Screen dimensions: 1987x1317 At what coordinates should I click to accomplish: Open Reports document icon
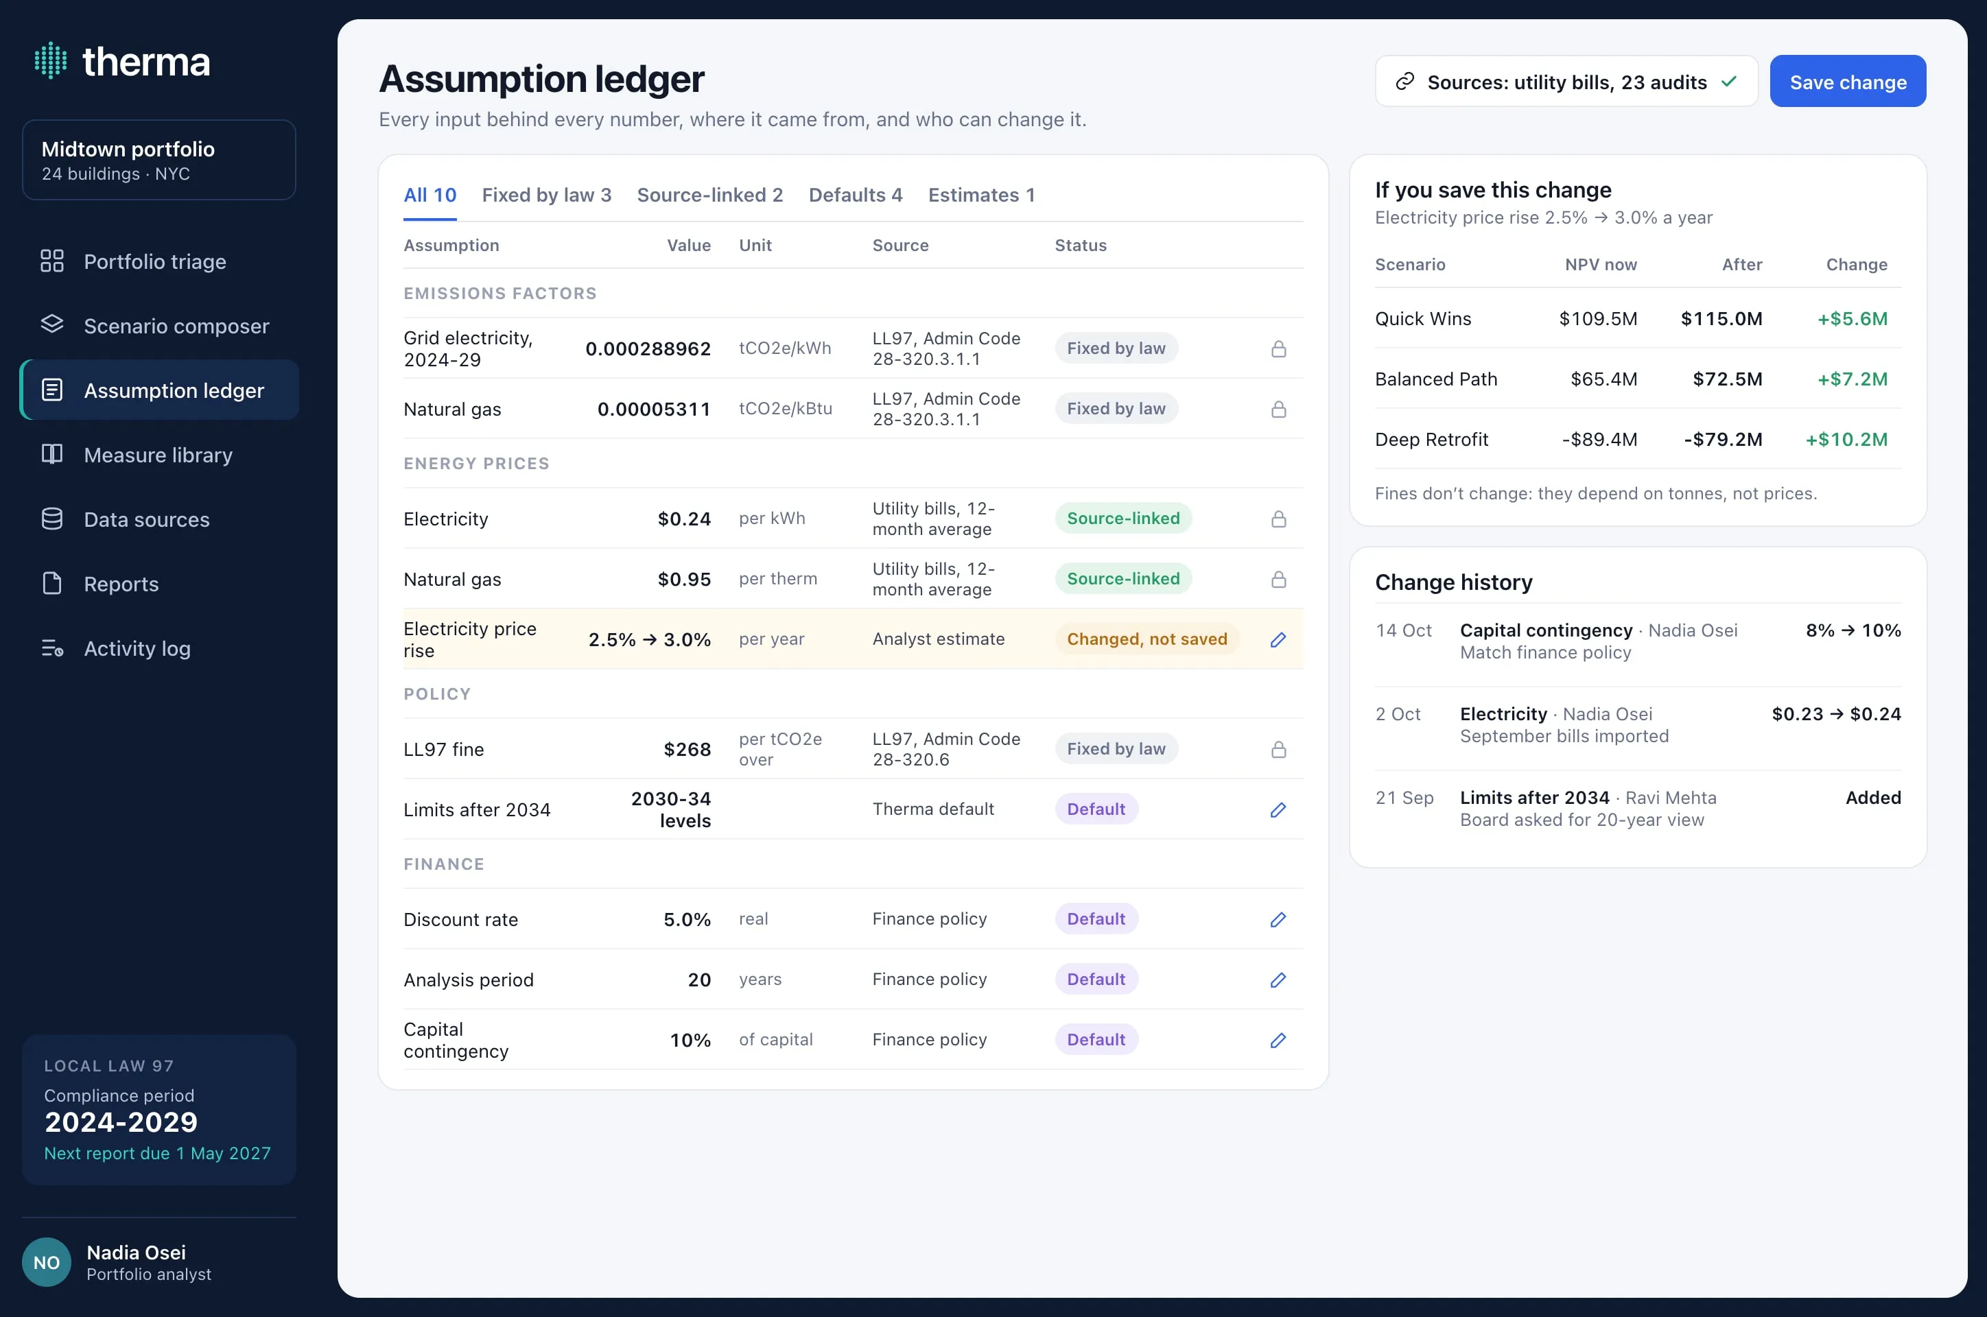point(52,583)
